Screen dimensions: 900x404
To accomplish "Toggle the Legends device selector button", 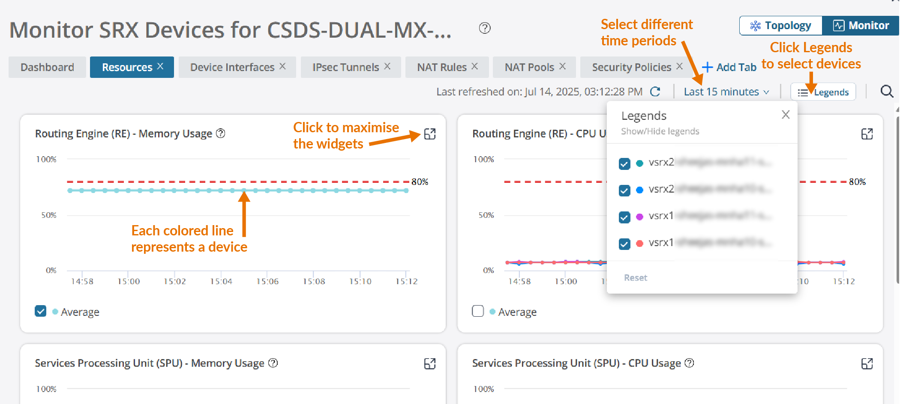I will click(823, 92).
